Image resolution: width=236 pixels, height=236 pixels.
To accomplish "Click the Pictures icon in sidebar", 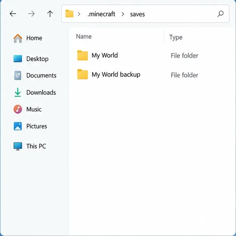I will point(18,126).
